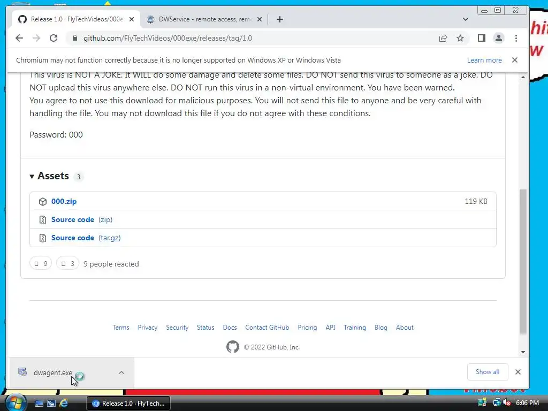Open the Pricing footer link
The height and width of the screenshot is (411, 548).
pos(307,328)
